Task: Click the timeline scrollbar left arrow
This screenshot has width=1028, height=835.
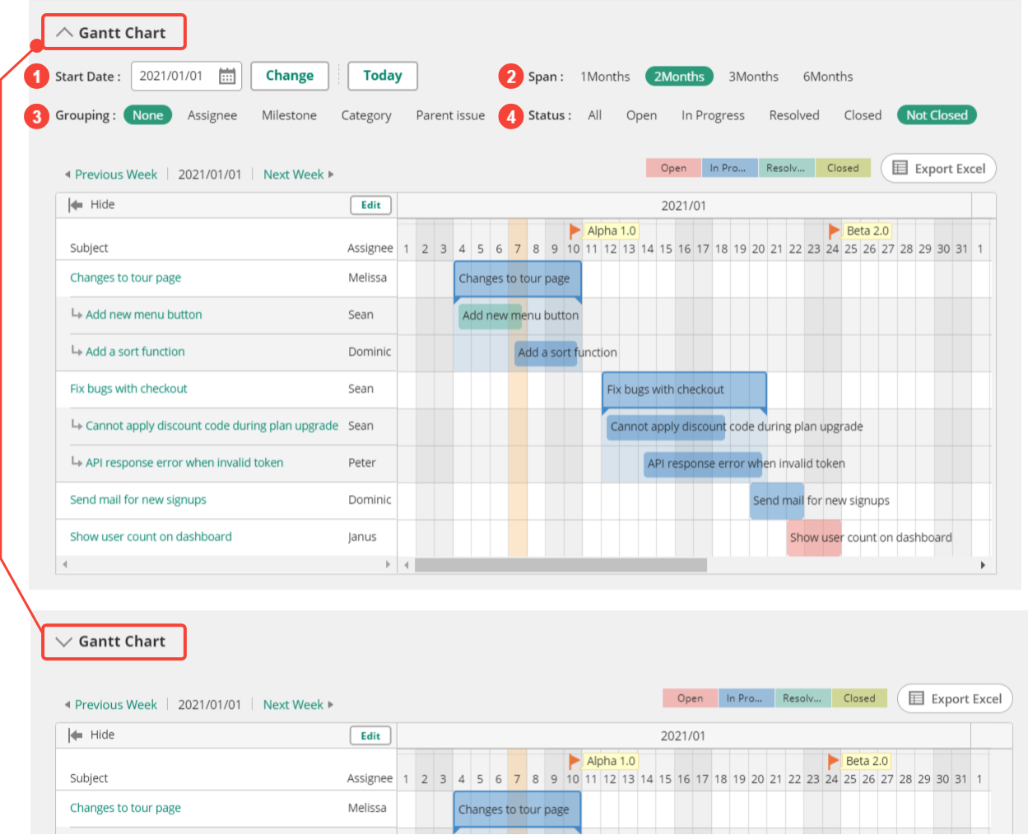Action: [406, 565]
